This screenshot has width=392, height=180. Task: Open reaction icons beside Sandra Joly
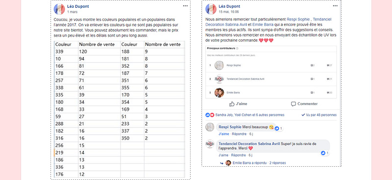(210, 115)
